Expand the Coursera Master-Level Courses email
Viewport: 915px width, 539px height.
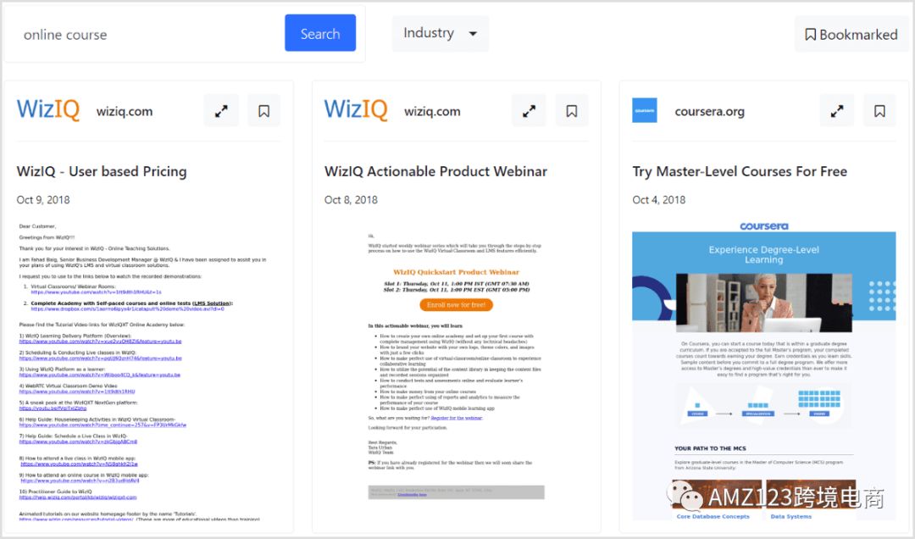click(x=837, y=111)
